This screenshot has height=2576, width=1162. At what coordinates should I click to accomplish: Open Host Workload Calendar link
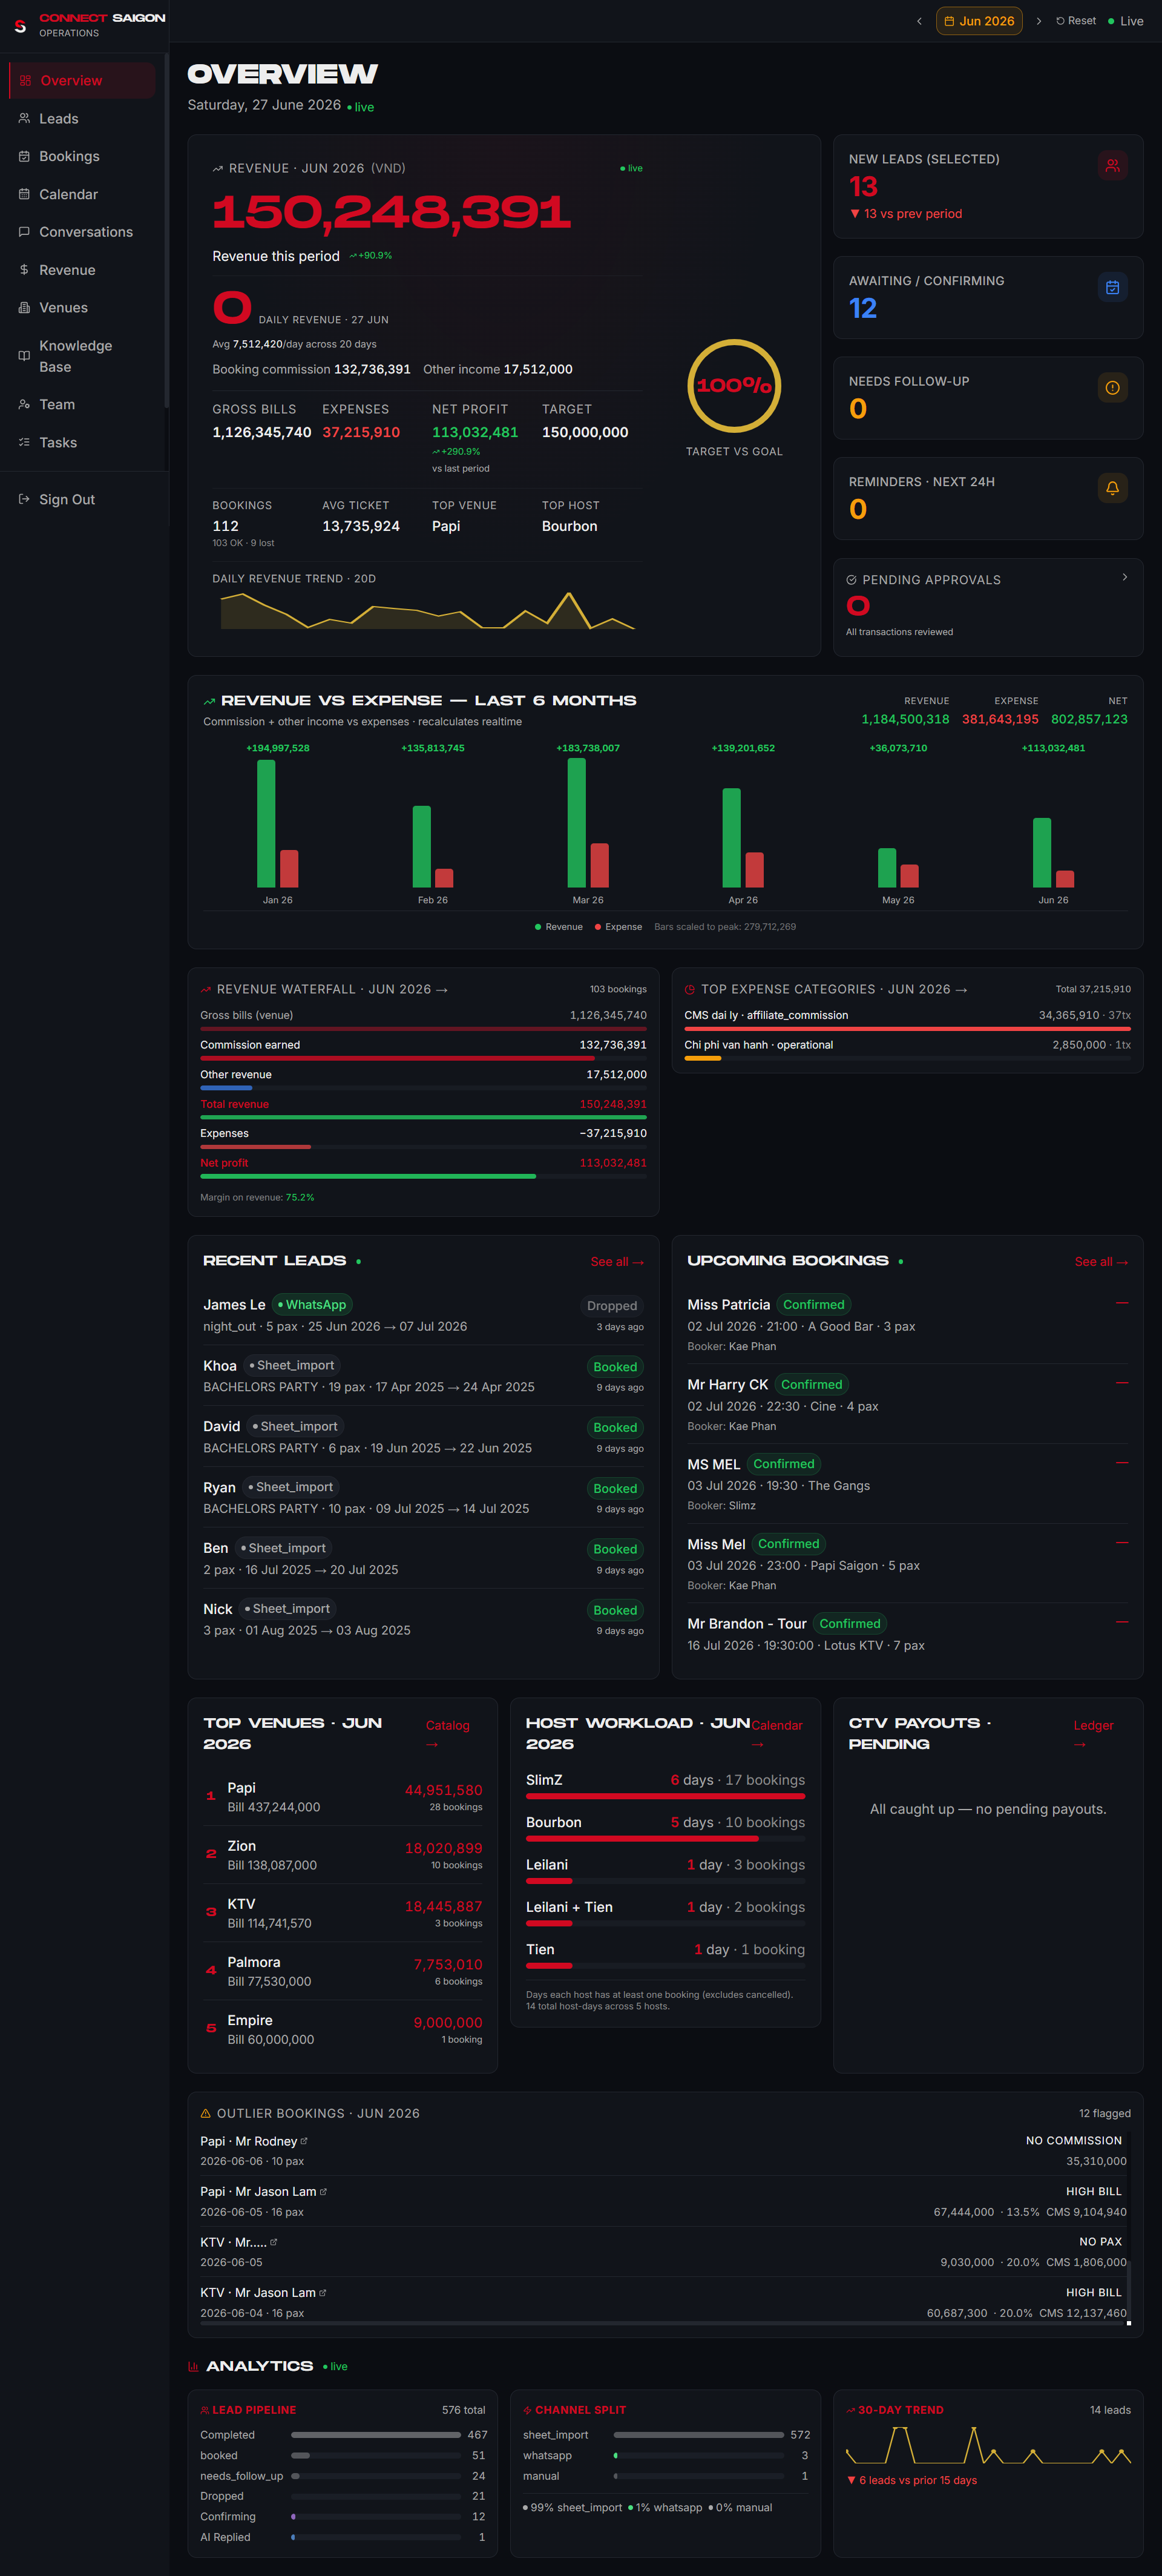(x=777, y=1735)
